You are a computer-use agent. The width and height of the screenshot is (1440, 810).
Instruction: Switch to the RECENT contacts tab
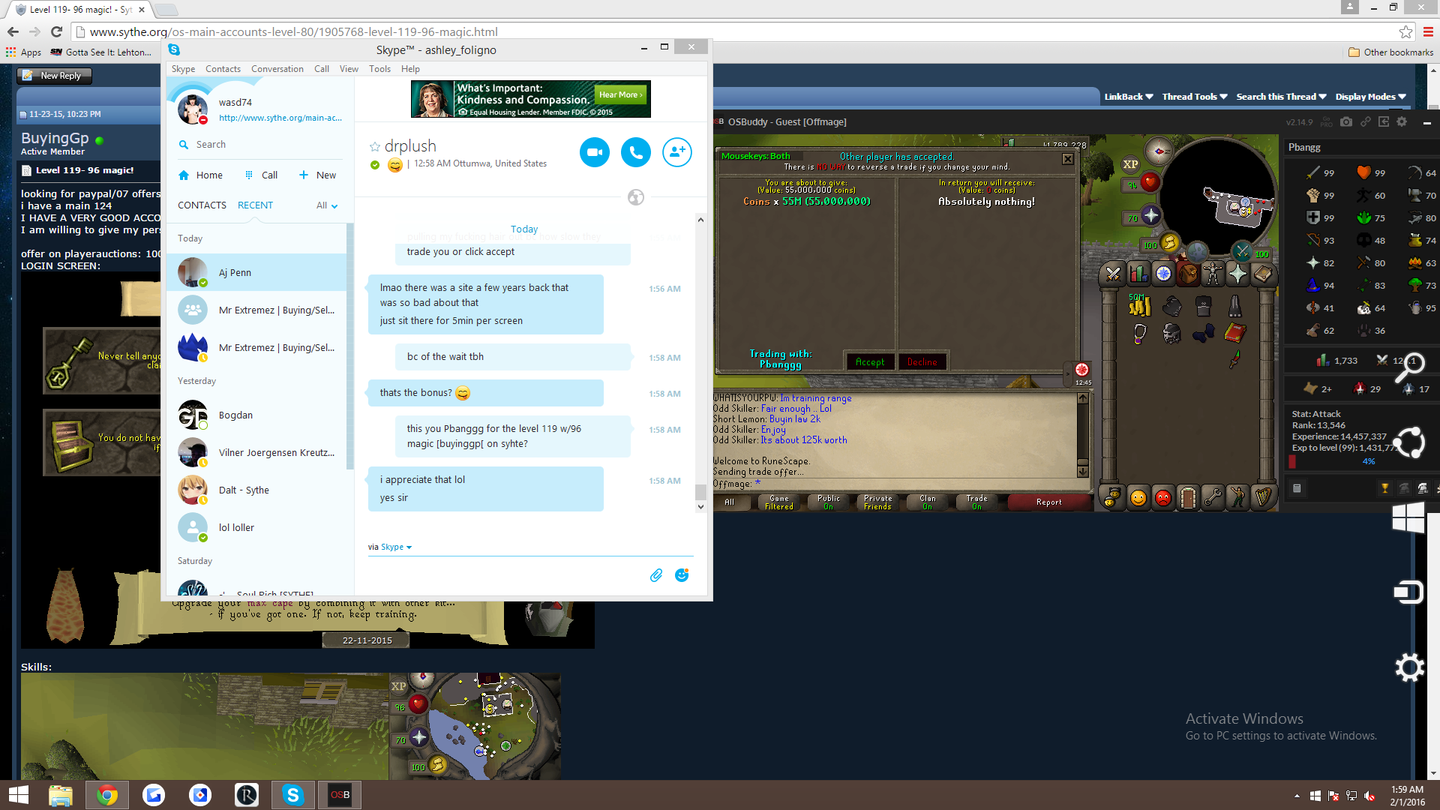[255, 205]
